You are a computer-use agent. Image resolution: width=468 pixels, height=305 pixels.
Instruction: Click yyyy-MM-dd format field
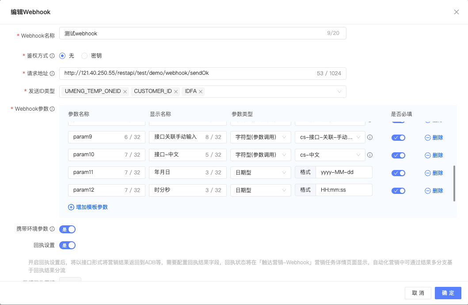pyautogui.click(x=344, y=172)
